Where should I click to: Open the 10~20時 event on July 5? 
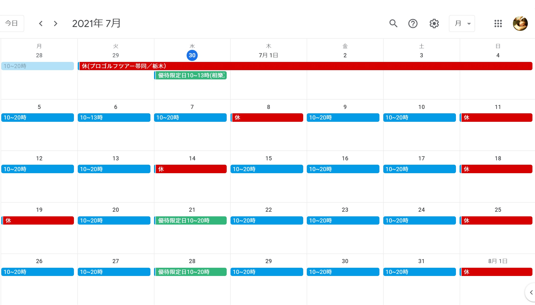(37, 117)
